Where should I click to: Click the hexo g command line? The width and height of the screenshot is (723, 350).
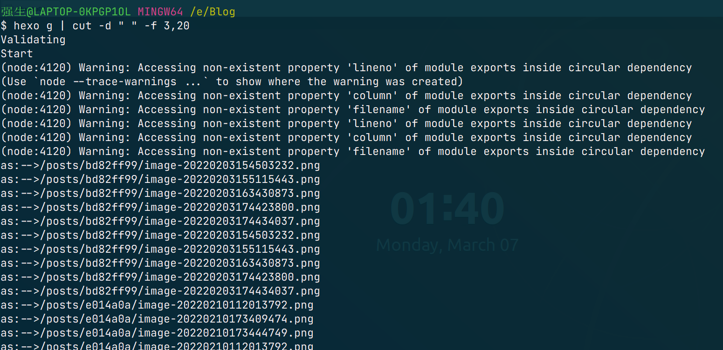pos(95,26)
